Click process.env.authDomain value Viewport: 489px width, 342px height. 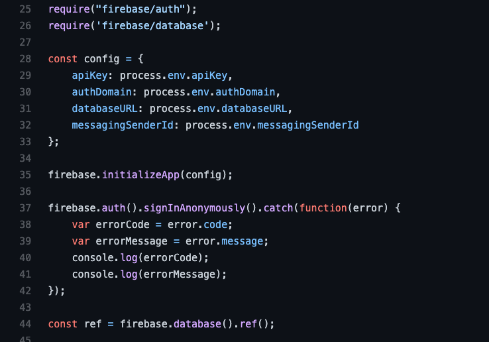[209, 92]
